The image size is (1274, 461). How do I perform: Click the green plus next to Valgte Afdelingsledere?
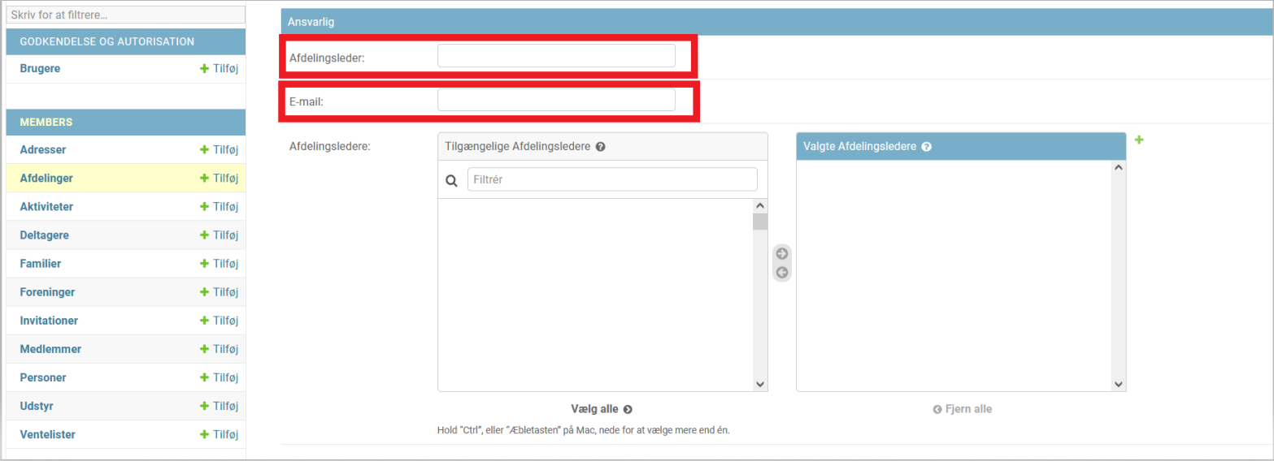1138,140
